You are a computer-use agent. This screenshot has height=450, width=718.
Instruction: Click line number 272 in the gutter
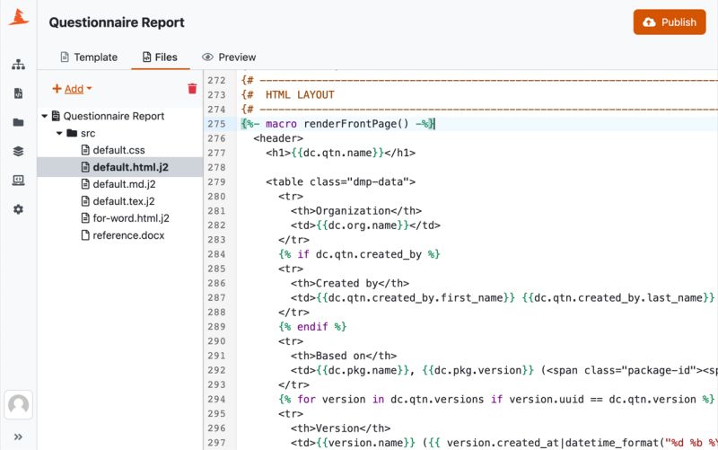[216, 81]
